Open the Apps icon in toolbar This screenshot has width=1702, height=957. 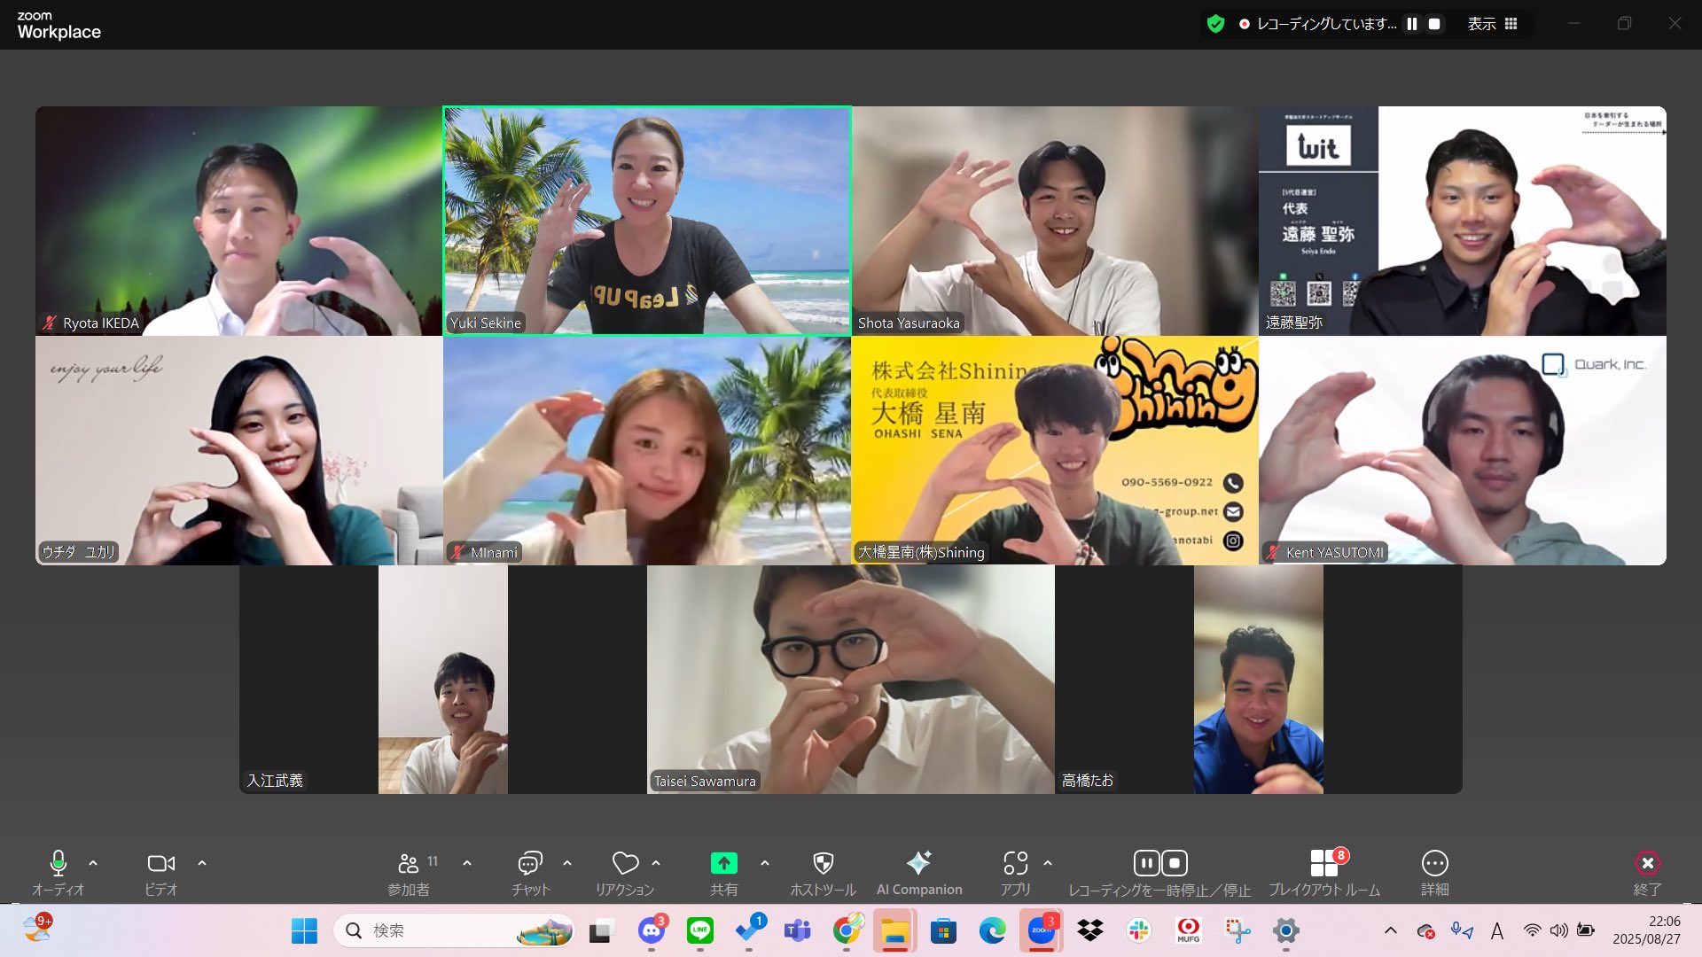(x=1015, y=864)
